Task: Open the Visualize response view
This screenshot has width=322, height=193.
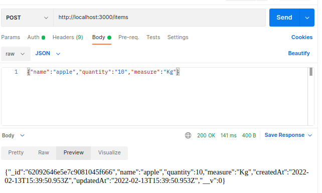Action: tap(109, 152)
